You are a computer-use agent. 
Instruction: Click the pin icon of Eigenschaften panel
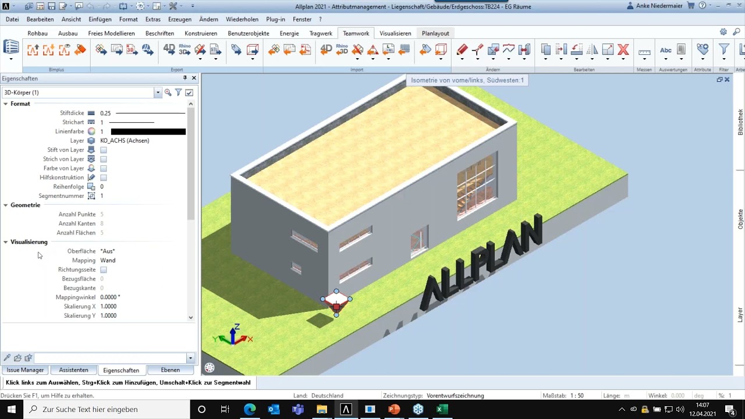click(x=185, y=78)
